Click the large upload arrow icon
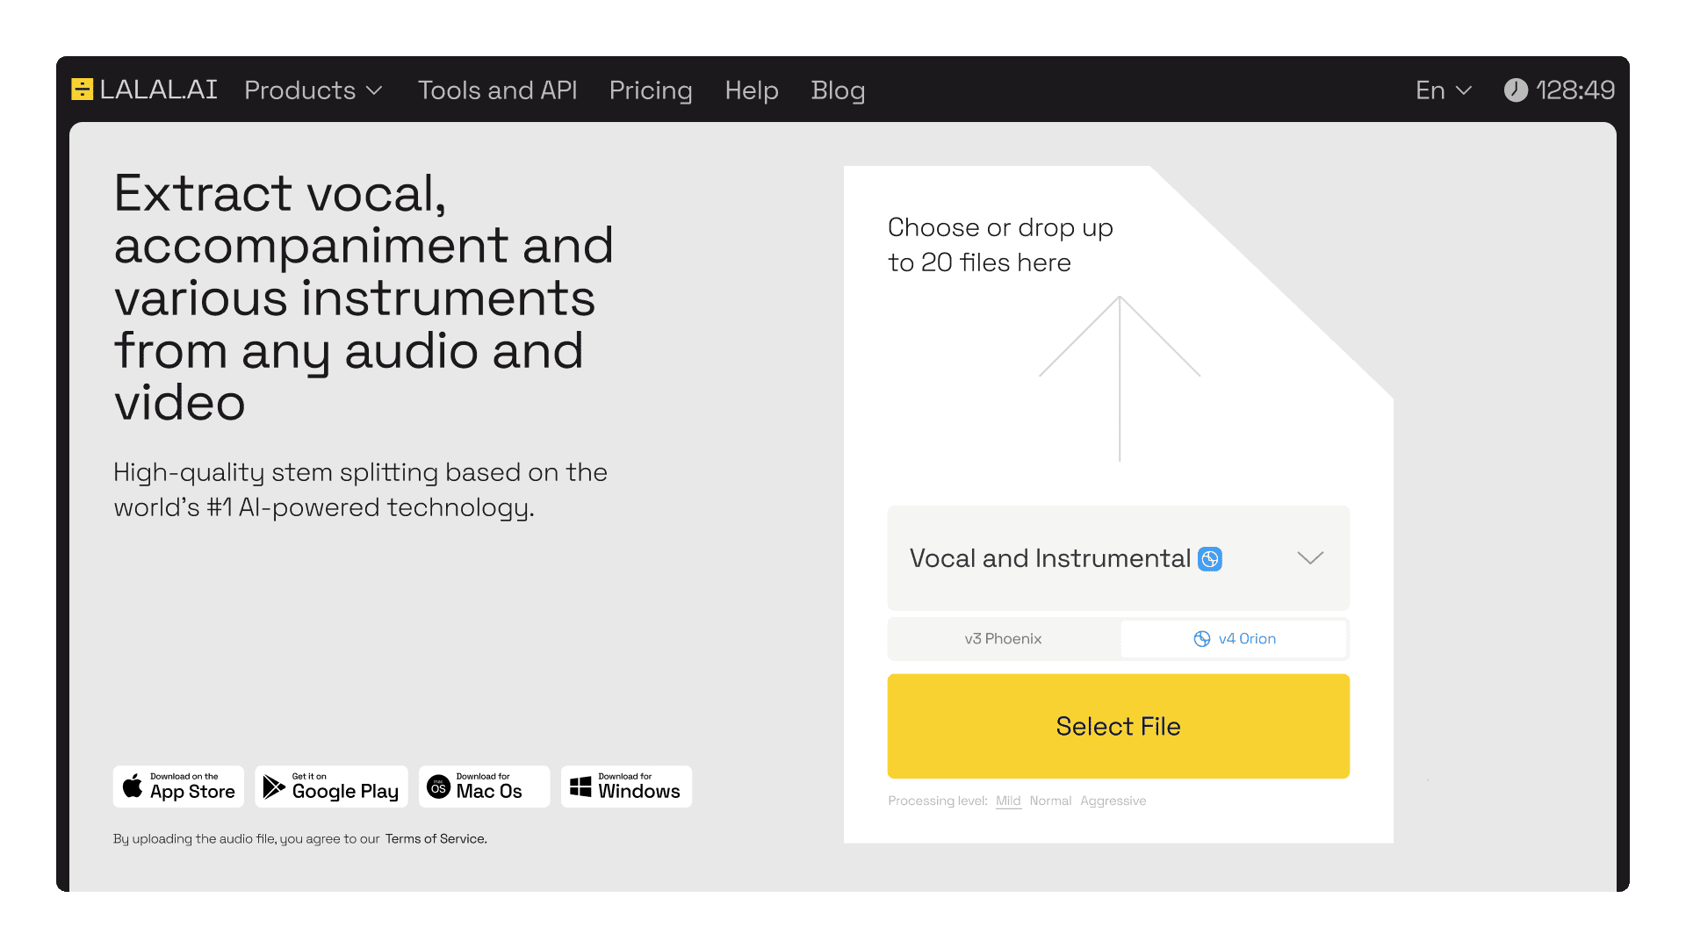This screenshot has height=948, width=1686. [1120, 377]
